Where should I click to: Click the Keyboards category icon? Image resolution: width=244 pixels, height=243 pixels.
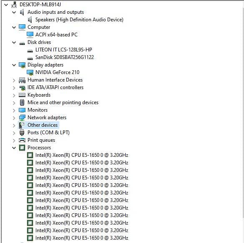pyautogui.click(x=22, y=95)
